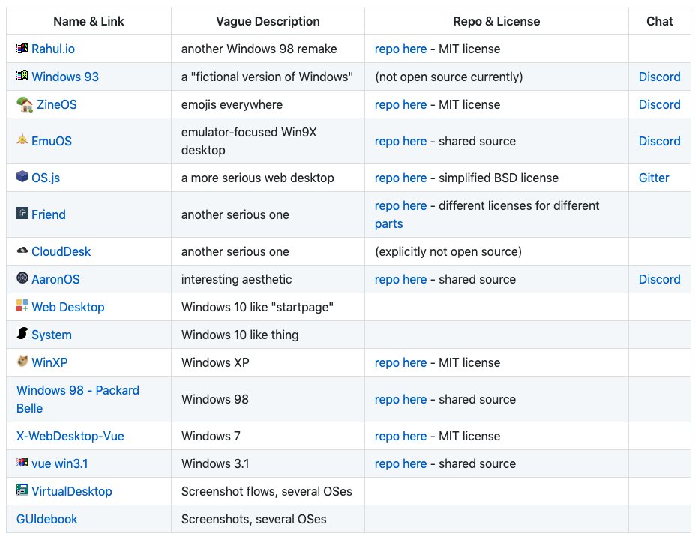The image size is (695, 543).
Task: Join the AaronOS Discord chat
Action: point(659,279)
